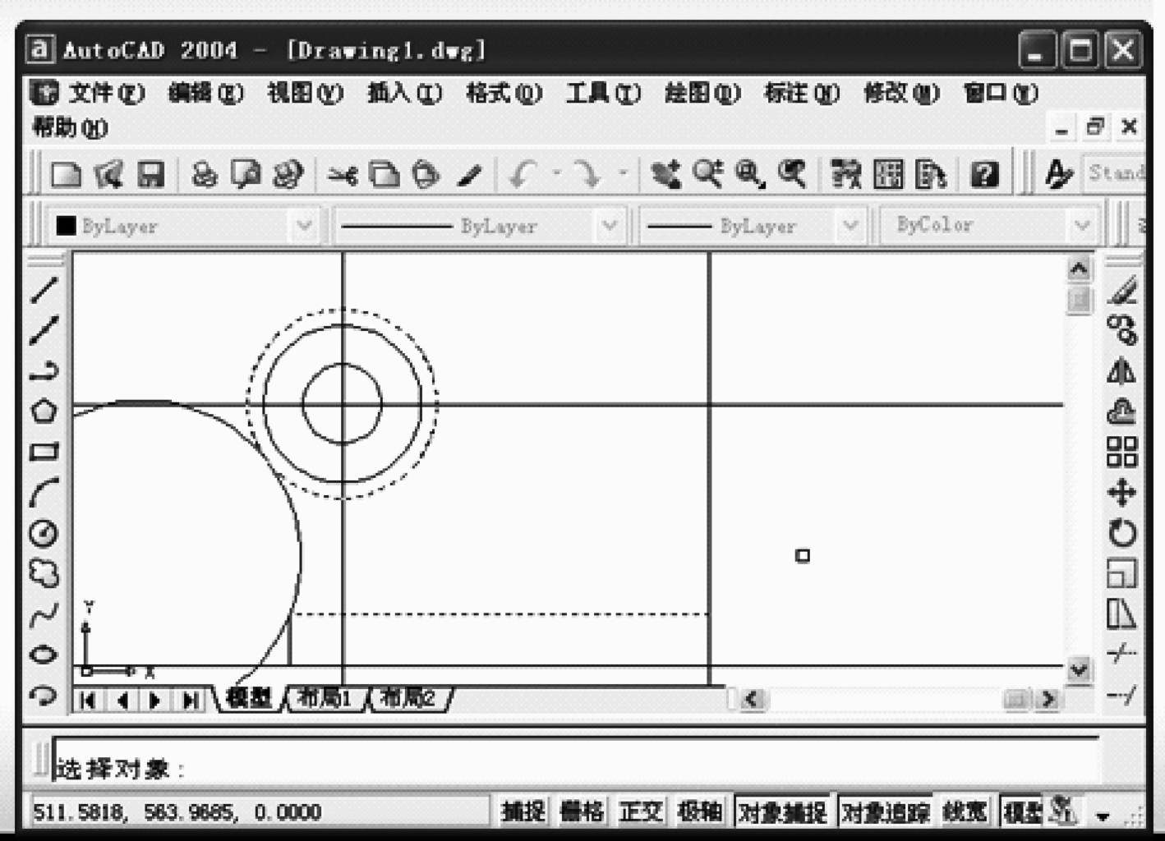This screenshot has width=1165, height=841.
Task: Switch to the 布局1 tab
Action: pos(325,699)
